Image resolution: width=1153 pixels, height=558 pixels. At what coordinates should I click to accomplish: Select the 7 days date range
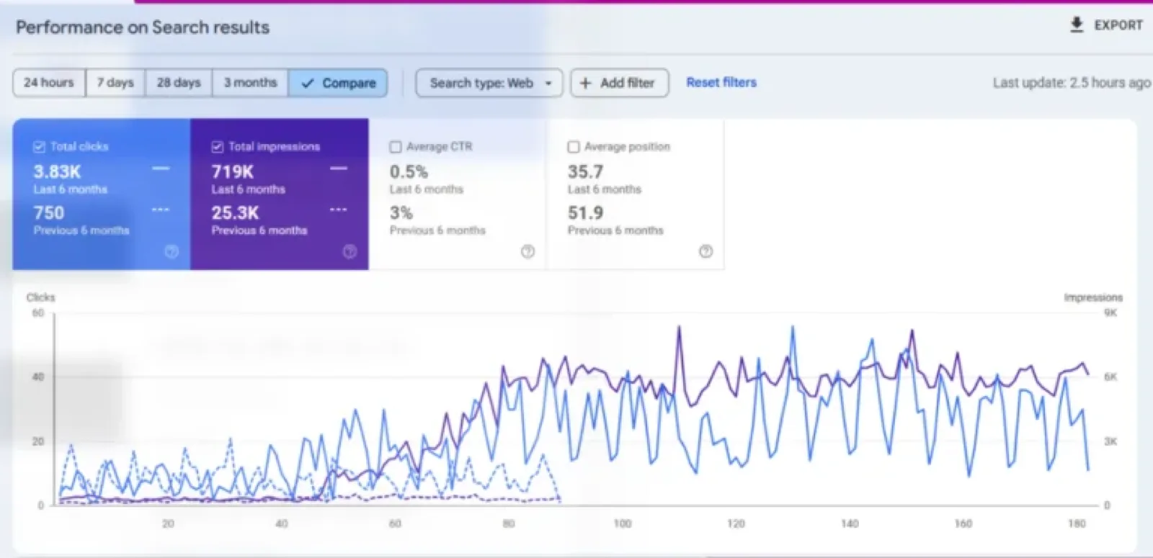click(115, 83)
